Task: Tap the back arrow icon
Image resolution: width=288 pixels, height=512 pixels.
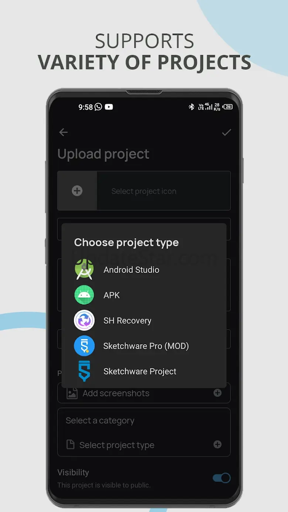Action: [64, 132]
